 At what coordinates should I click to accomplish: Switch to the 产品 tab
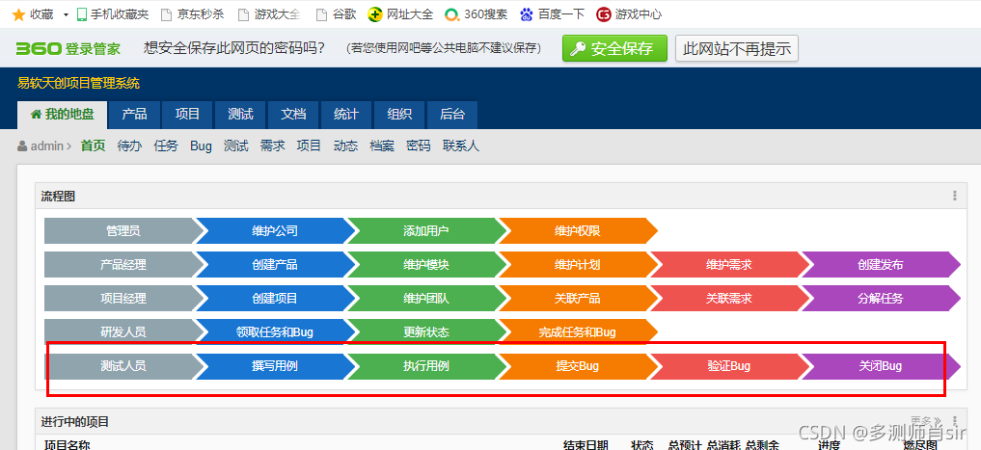click(134, 115)
